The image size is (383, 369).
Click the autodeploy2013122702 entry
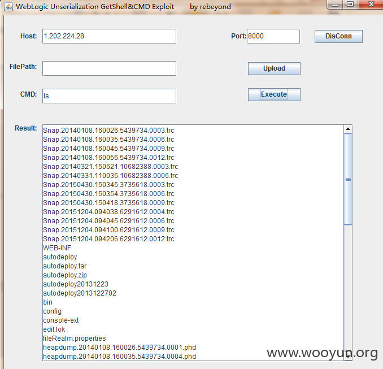(x=80, y=293)
